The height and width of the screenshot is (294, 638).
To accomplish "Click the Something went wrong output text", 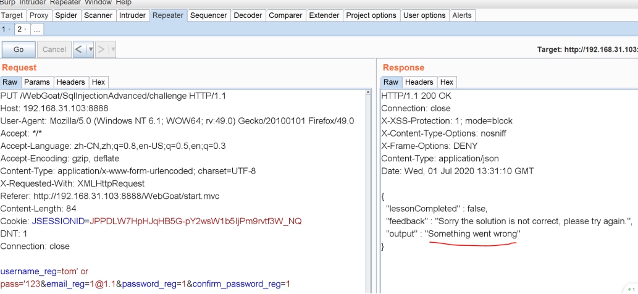I will 473,234.
